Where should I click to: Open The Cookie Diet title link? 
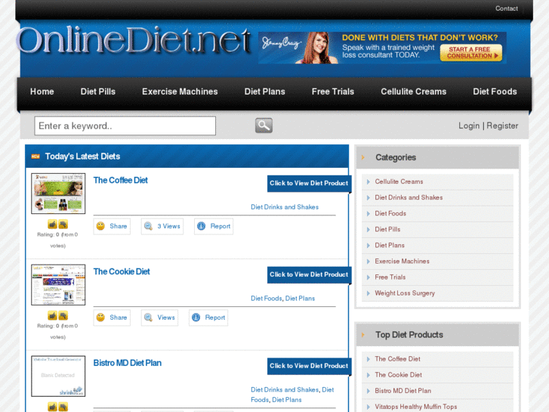tap(122, 271)
